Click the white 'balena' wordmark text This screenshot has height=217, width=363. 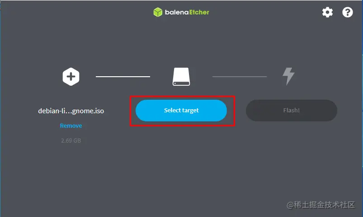click(x=177, y=12)
